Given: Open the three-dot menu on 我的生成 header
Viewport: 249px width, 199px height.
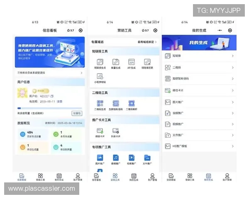Looking at the screenshot, I should [x=220, y=30].
